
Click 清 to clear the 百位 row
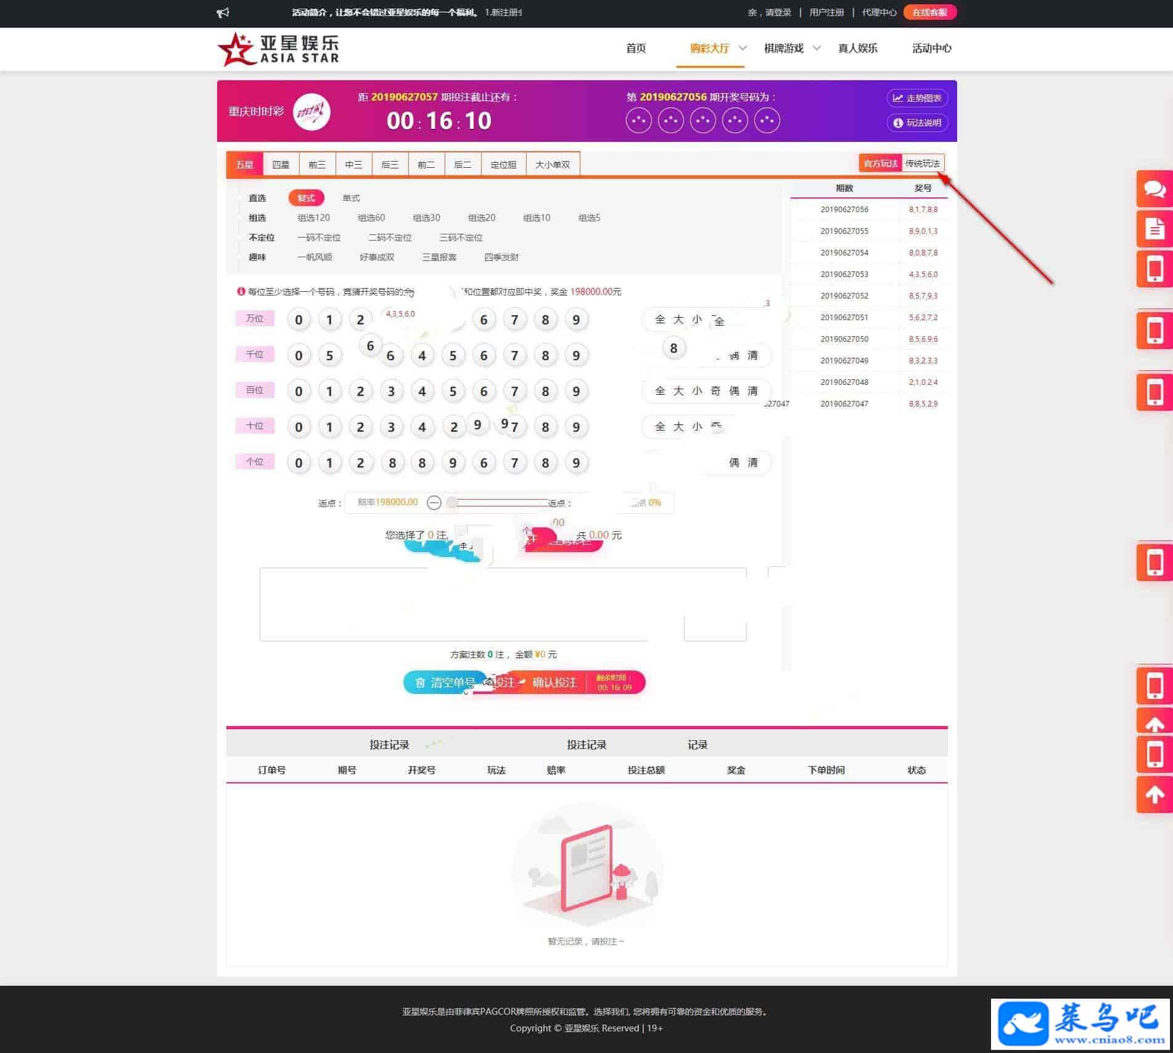(x=752, y=391)
